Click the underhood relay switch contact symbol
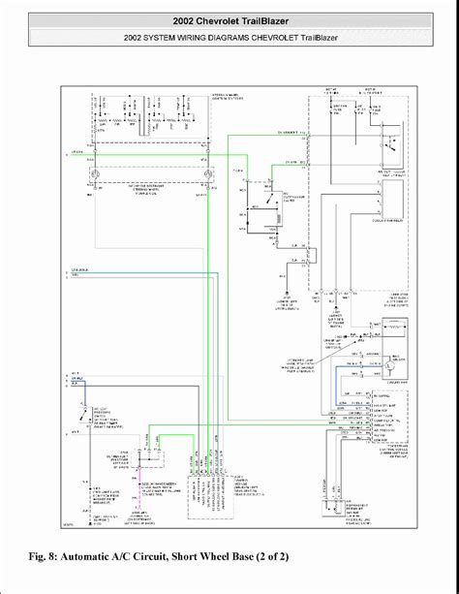Screen dimensions: 459x594 click(x=391, y=145)
